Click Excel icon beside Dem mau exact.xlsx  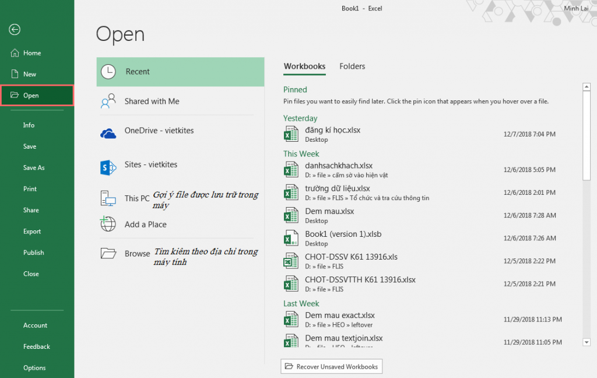[x=292, y=319]
